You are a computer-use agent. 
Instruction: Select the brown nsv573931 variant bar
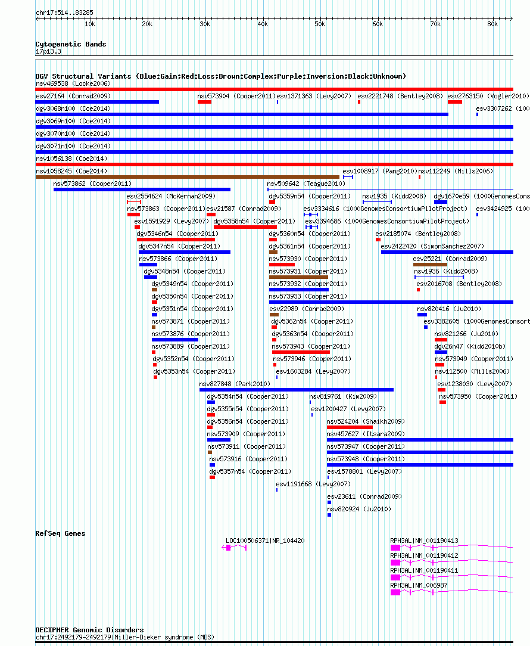[x=298, y=277]
